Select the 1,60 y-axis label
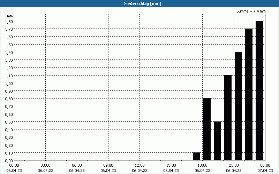 9,37
